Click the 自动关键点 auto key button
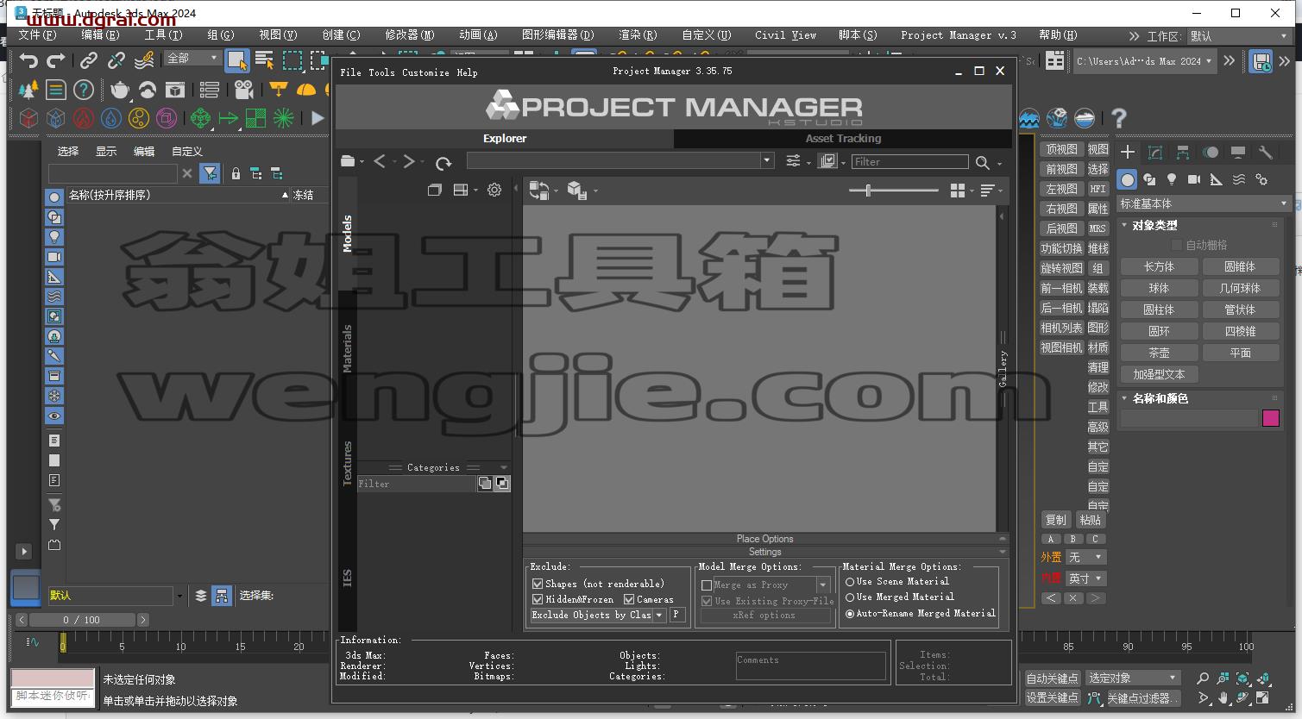 tap(1052, 678)
